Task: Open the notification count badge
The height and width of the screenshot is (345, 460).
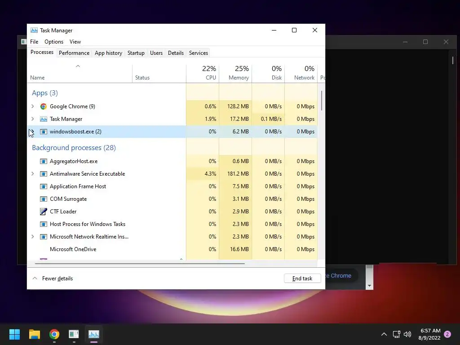Action: coord(447,334)
